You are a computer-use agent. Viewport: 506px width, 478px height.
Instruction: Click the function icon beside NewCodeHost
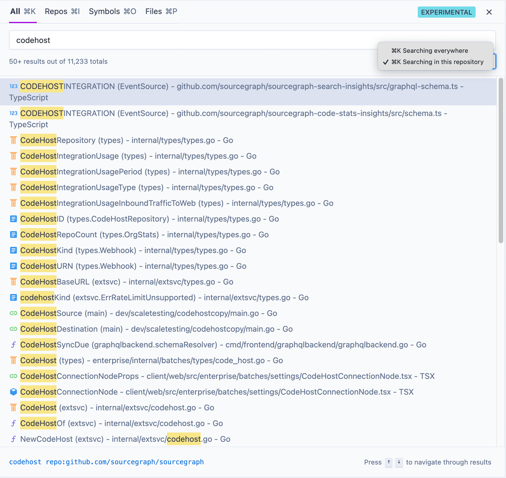[13, 439]
